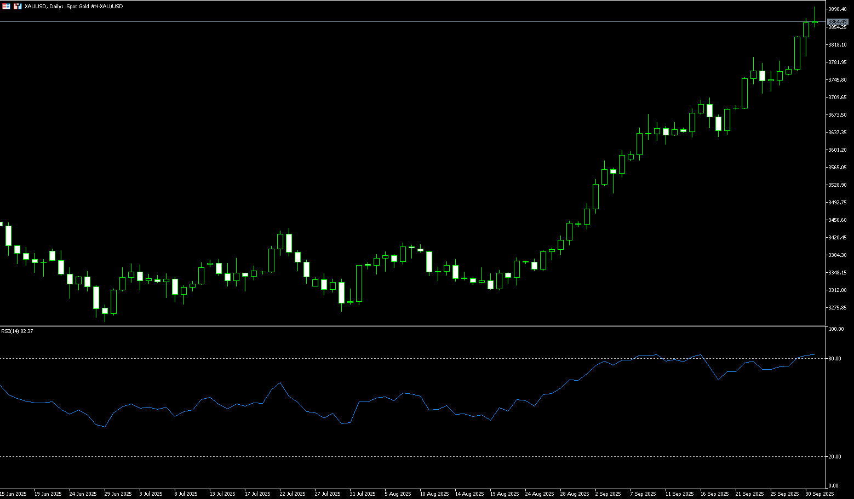Select the 22 Jul 2025 time axis label
The image size is (854, 499).
click(293, 494)
